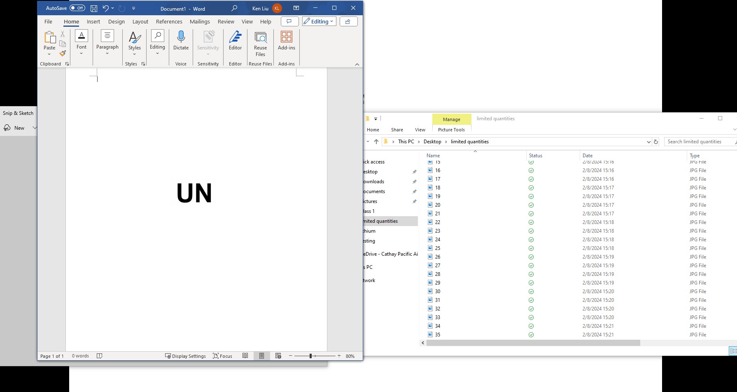
Task: Open Reuse Files pane
Action: click(x=260, y=44)
